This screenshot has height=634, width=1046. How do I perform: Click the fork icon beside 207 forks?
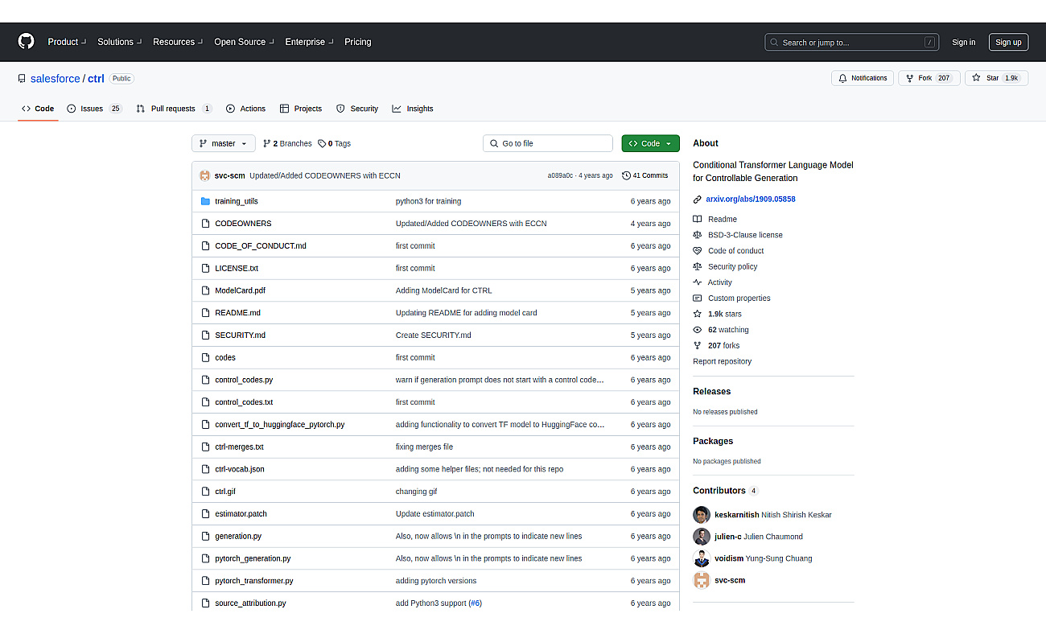pos(698,346)
